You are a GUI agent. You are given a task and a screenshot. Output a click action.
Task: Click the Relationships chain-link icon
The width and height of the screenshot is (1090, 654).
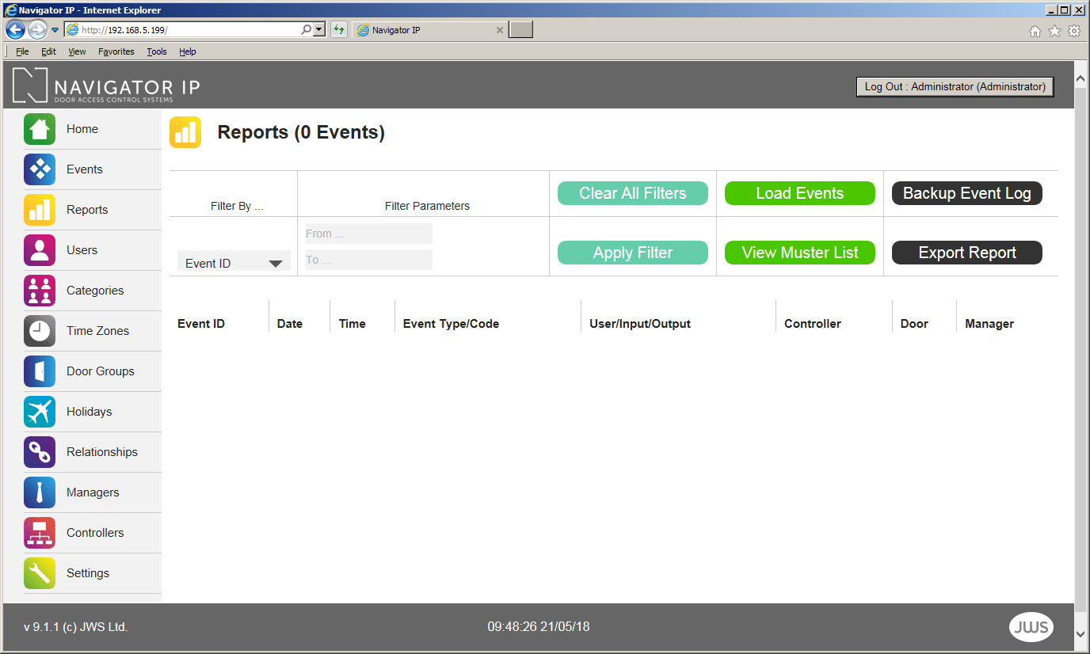(40, 452)
